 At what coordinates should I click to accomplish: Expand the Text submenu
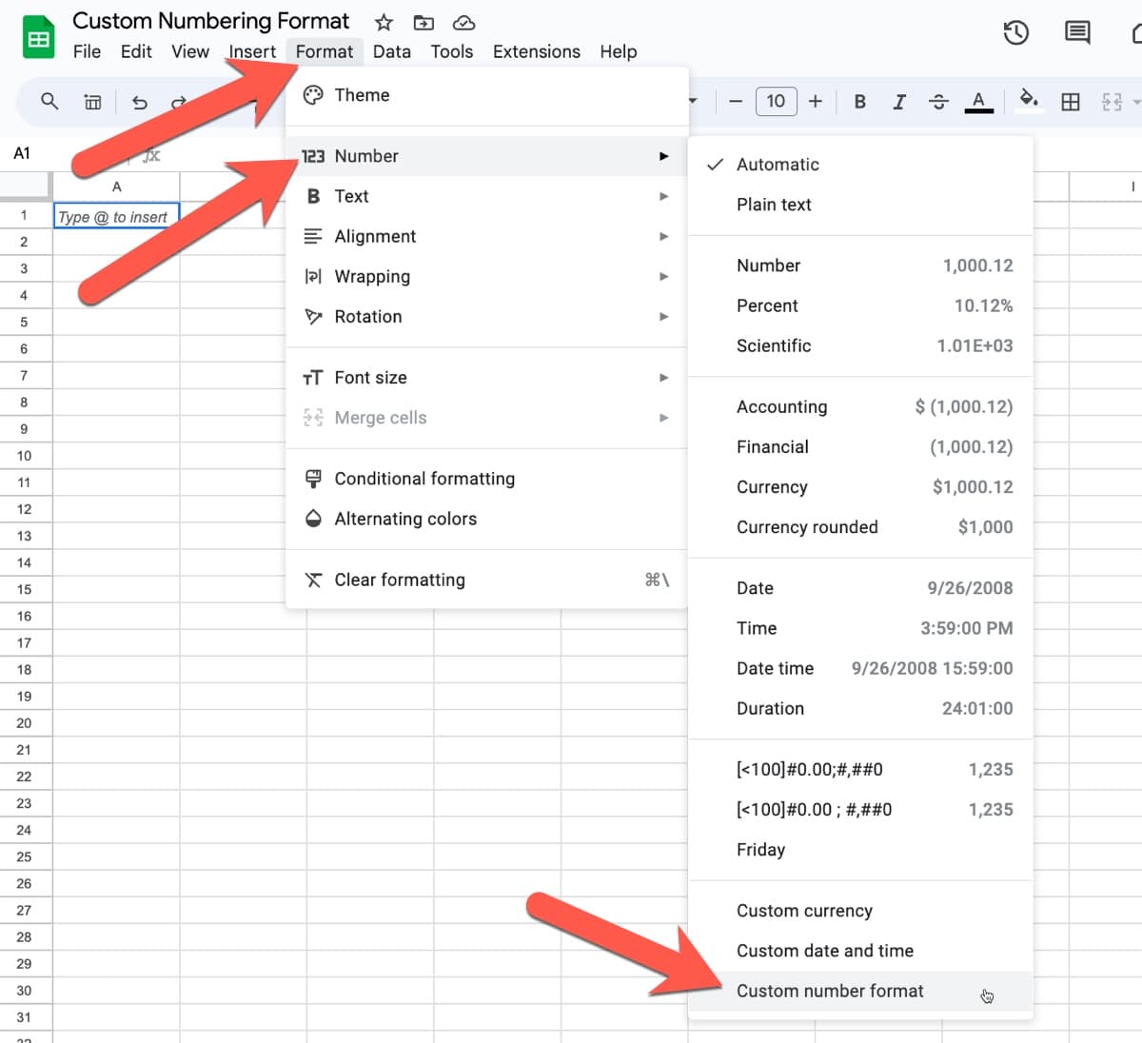click(352, 196)
